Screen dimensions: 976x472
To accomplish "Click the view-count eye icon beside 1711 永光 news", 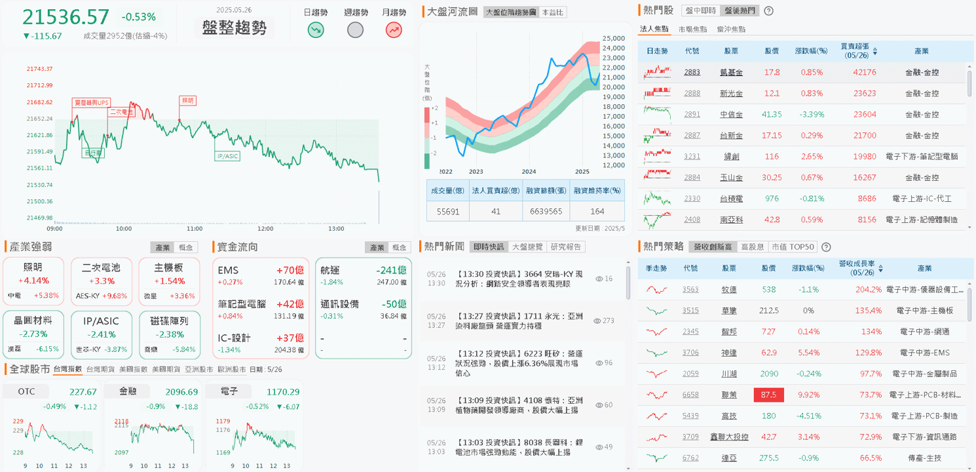I will 596,321.
